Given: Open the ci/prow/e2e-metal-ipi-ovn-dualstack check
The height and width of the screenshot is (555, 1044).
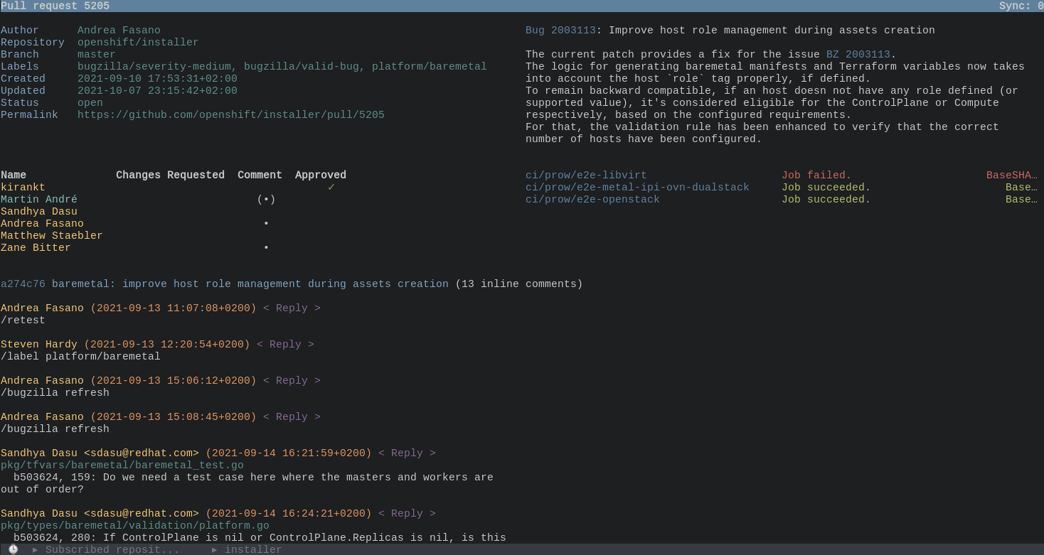Looking at the screenshot, I should (x=637, y=188).
